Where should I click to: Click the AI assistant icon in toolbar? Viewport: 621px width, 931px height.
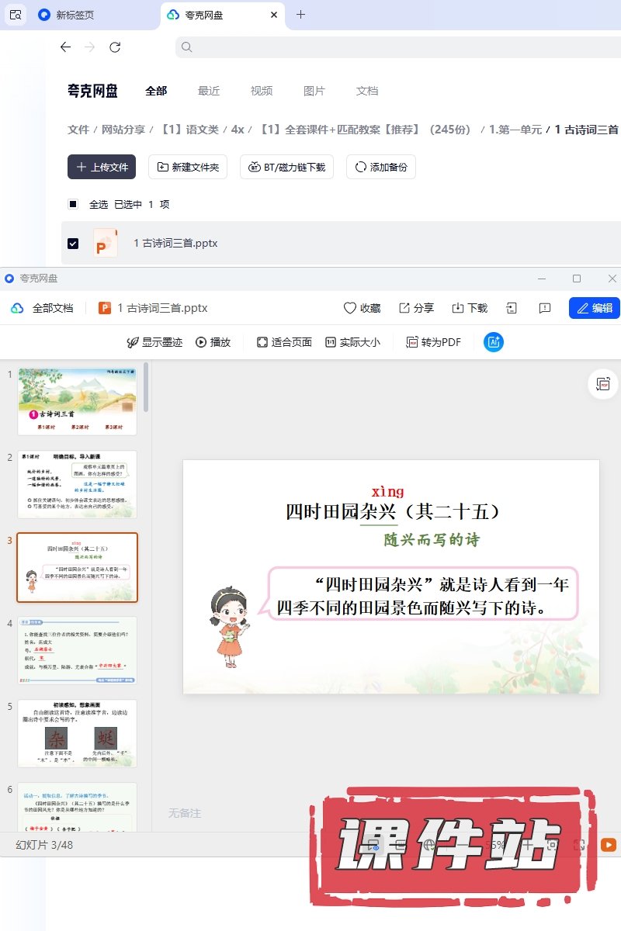click(x=494, y=342)
